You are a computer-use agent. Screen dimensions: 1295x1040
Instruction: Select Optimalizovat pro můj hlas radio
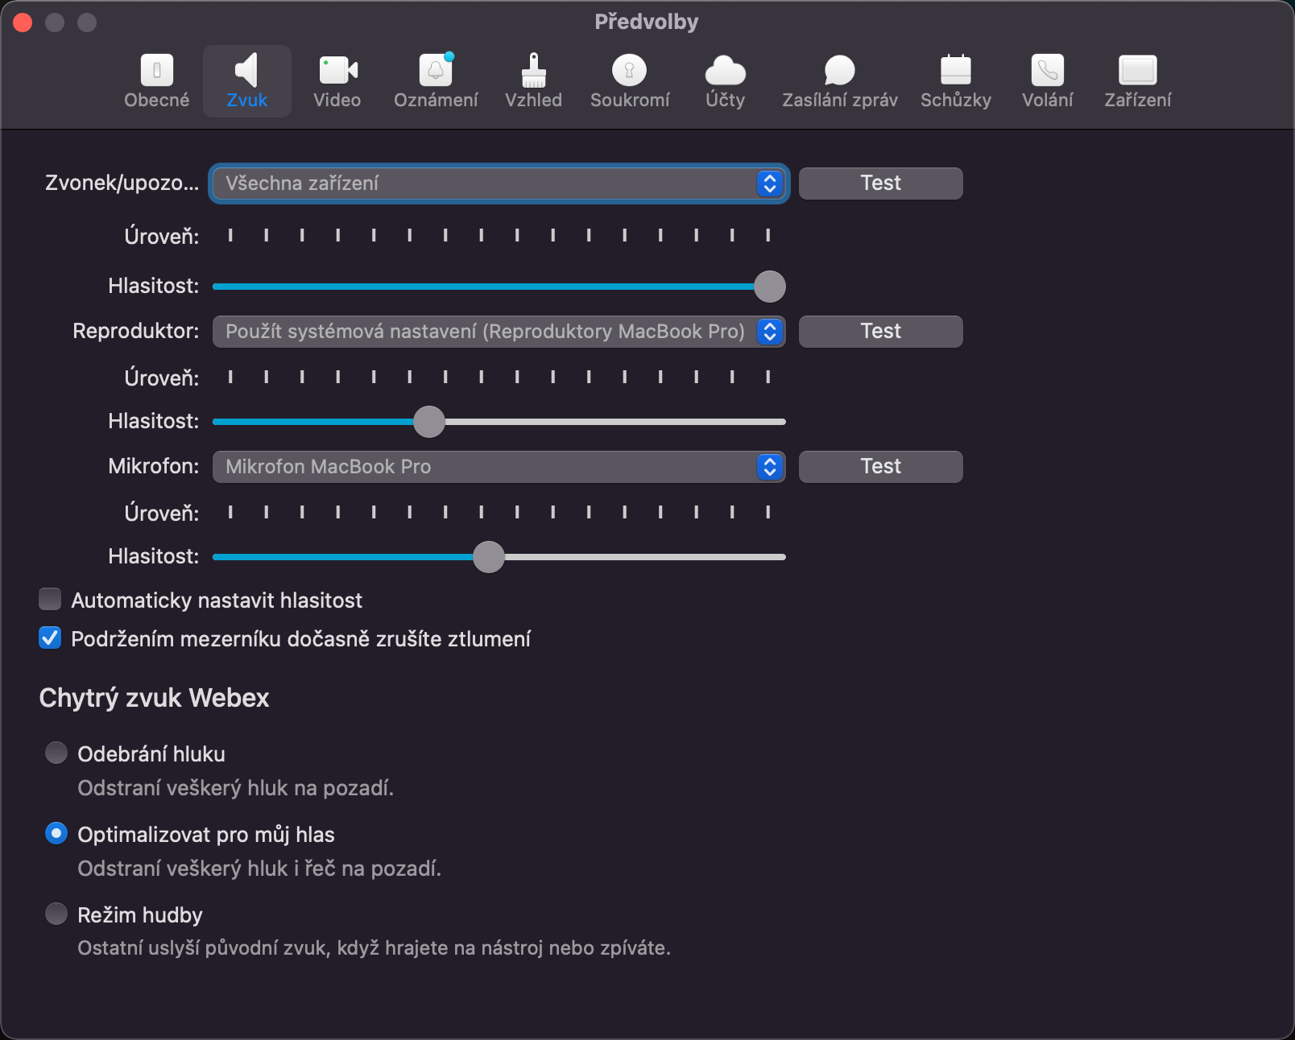point(56,833)
